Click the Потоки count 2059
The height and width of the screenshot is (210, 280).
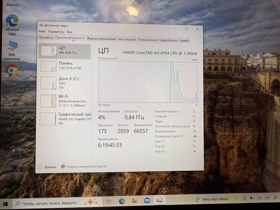pos(123,131)
